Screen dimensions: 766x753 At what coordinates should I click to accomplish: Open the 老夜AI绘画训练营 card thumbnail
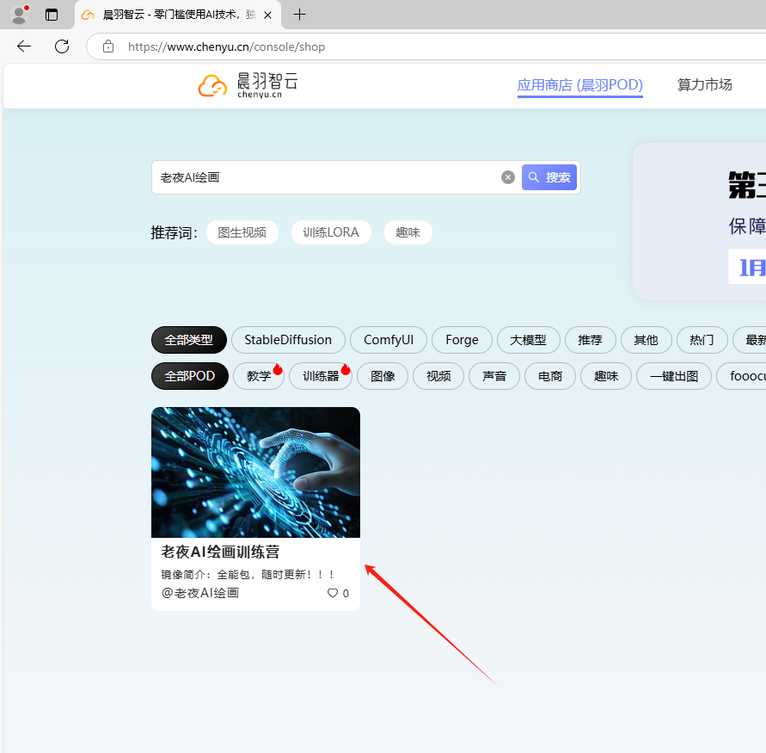[x=255, y=472]
